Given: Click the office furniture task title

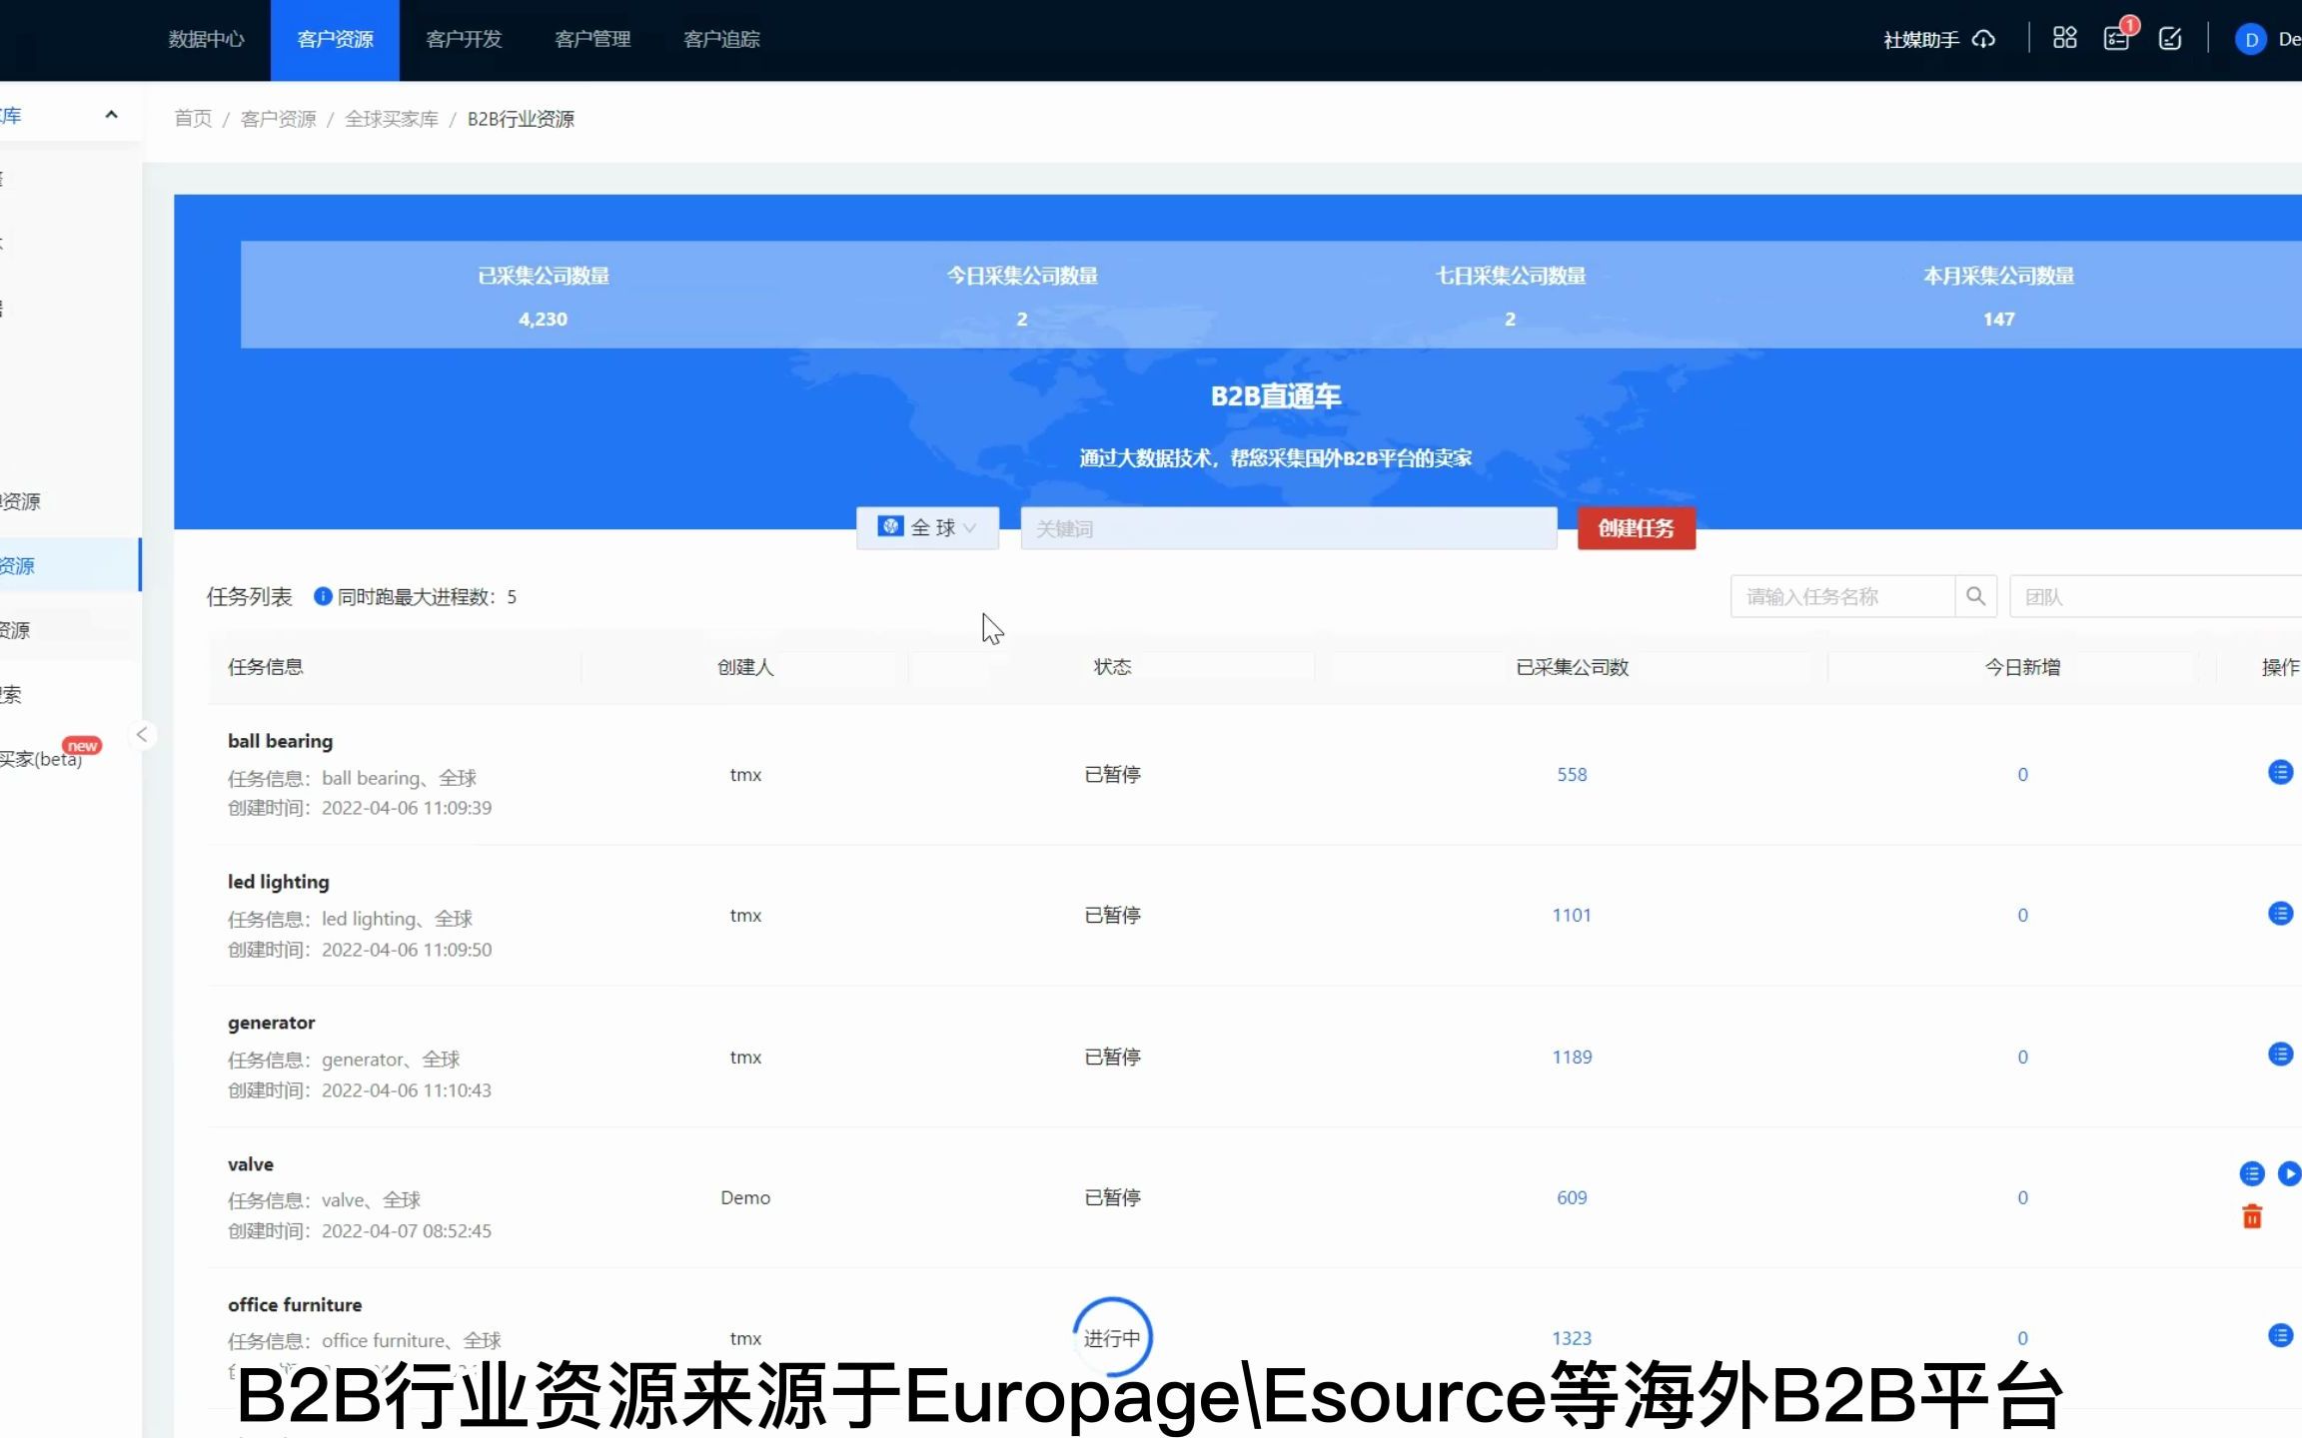Looking at the screenshot, I should 295,1304.
